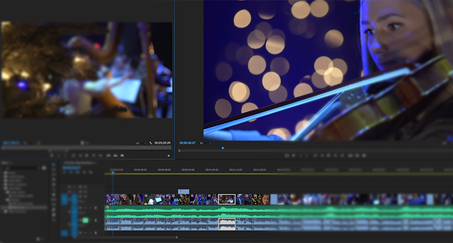Image resolution: width=453 pixels, height=243 pixels.
Task: Click Add Marker icon in timeline header
Action: pyautogui.click(x=84, y=172)
